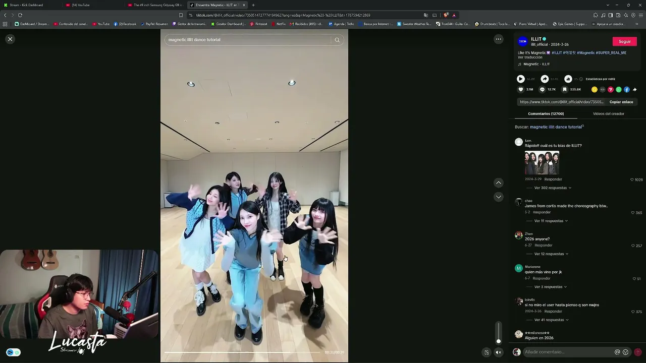Click the mention @ icon in comment box
This screenshot has width=646, height=363.
[617, 352]
